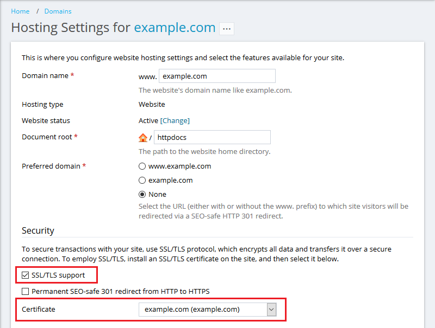Image resolution: width=435 pixels, height=328 pixels.
Task: Expand the certificate list for the domain
Action: click(x=271, y=309)
